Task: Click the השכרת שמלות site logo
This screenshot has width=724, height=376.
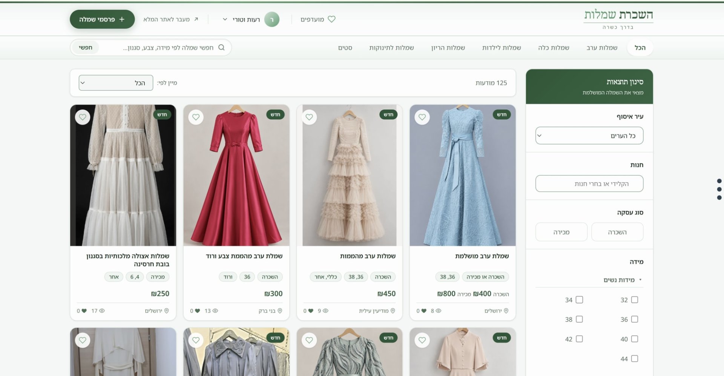Action: (x=618, y=19)
